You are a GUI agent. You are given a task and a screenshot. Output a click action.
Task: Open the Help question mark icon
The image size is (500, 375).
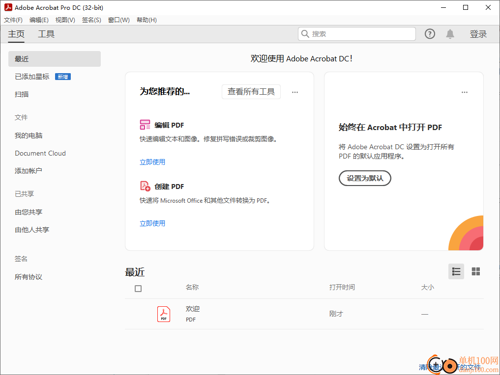[430, 34]
